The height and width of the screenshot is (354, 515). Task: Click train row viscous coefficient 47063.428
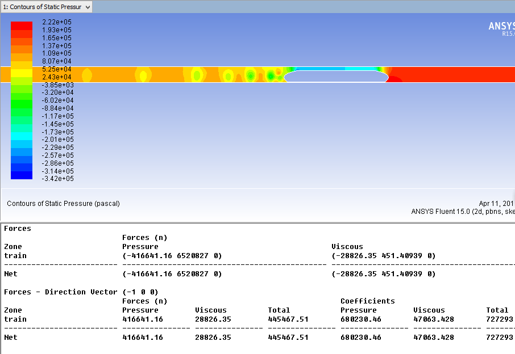(434, 319)
